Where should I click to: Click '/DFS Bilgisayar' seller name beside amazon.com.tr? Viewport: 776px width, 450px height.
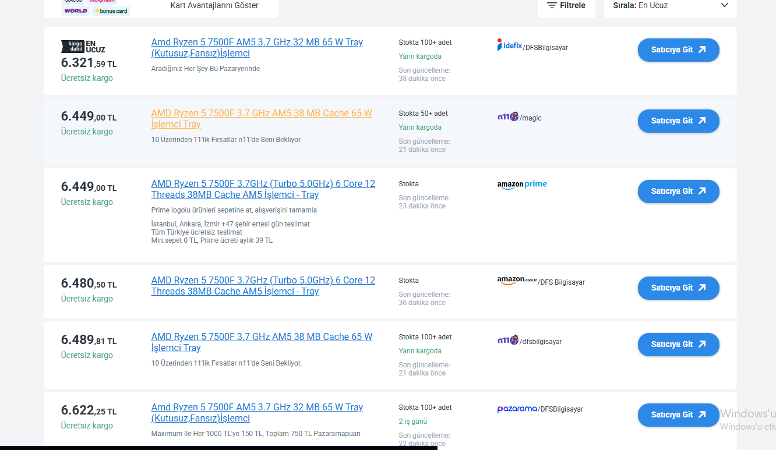click(x=561, y=282)
